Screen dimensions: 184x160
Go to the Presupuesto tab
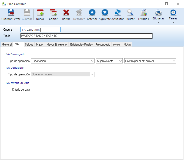pos(103,45)
